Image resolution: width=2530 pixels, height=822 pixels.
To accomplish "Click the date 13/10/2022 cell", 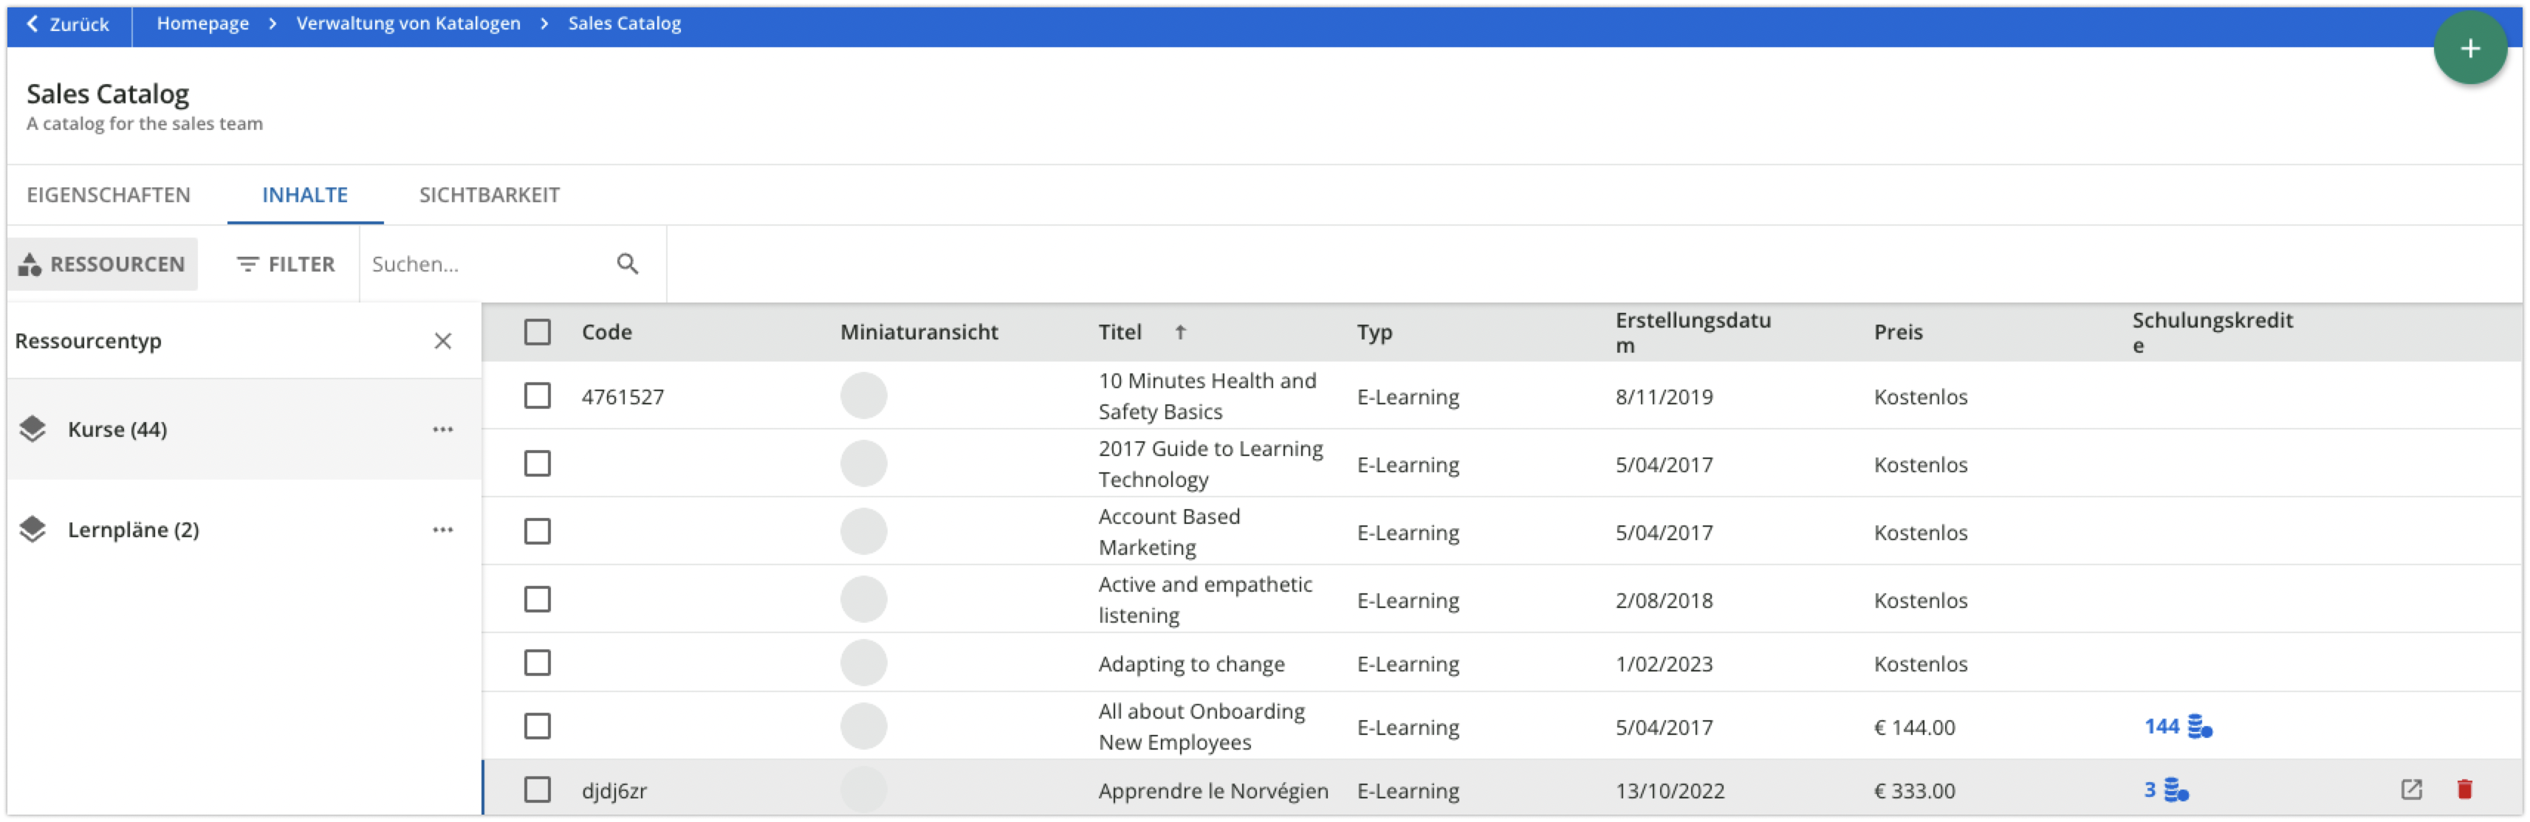I will coord(1670,790).
